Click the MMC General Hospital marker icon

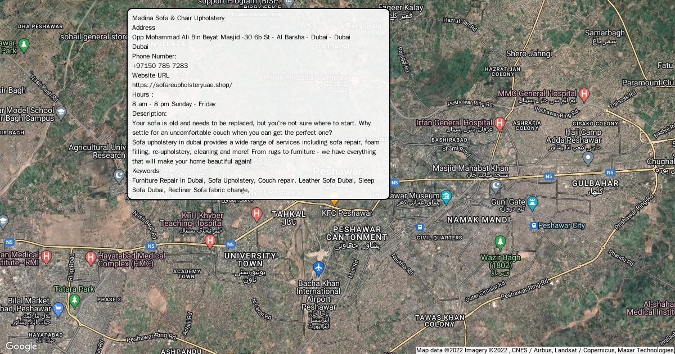tap(584, 94)
